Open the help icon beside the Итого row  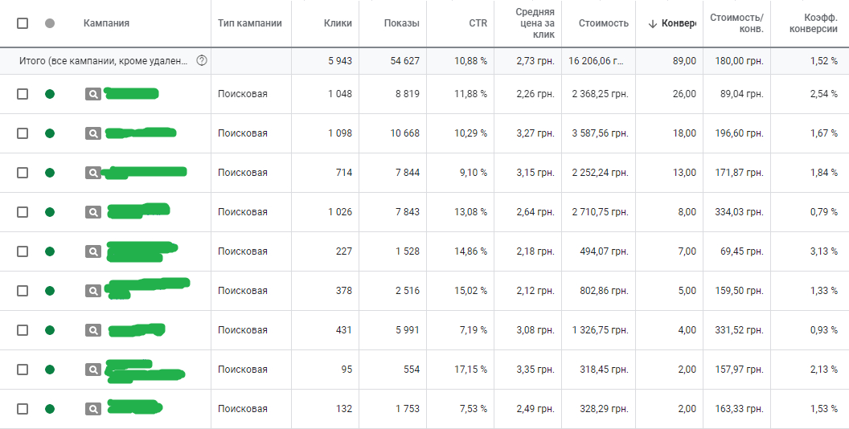pos(202,60)
